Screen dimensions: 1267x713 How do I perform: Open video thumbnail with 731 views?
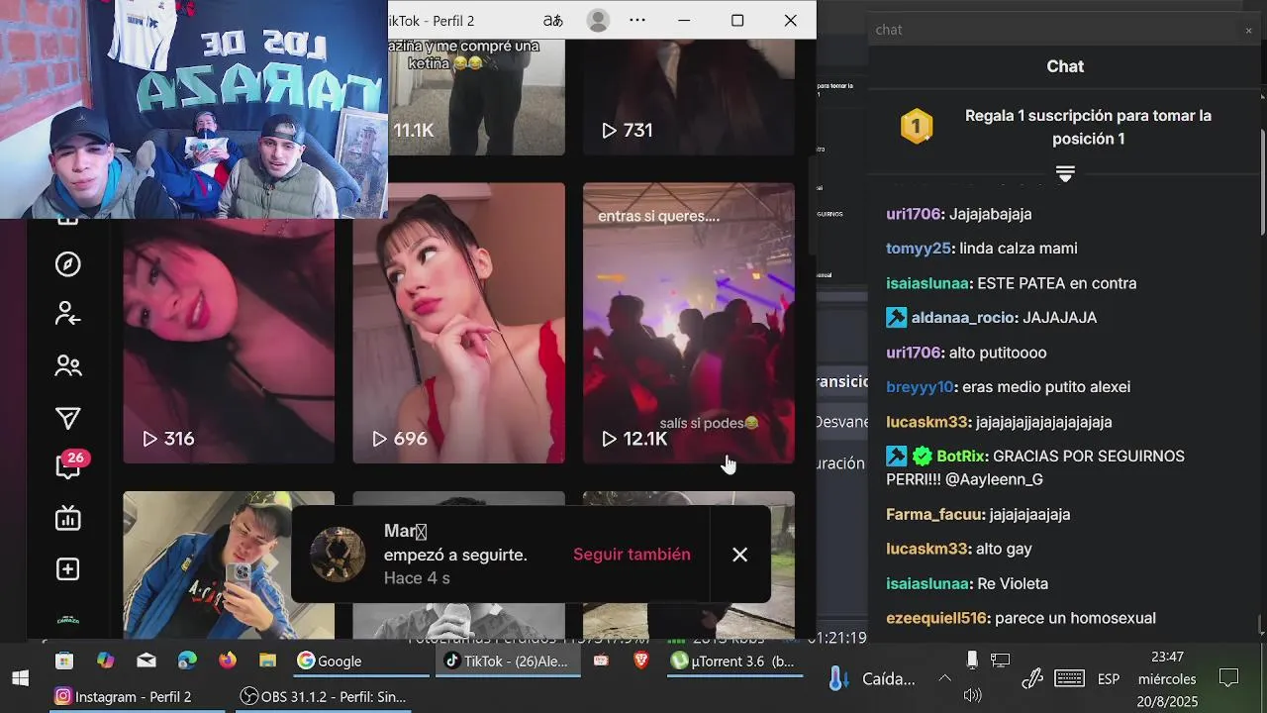[689, 97]
